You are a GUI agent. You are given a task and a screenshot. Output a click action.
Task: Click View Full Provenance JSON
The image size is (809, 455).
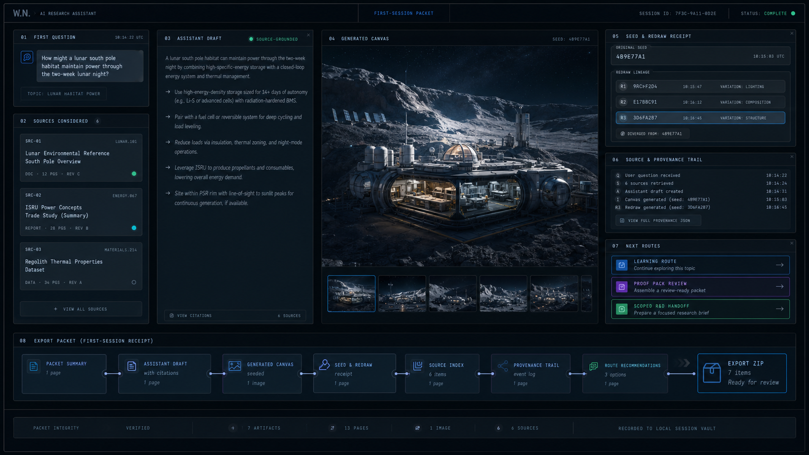658,220
